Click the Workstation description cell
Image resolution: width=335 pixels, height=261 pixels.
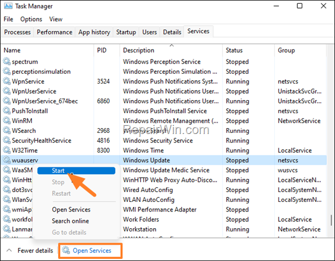(x=139, y=229)
